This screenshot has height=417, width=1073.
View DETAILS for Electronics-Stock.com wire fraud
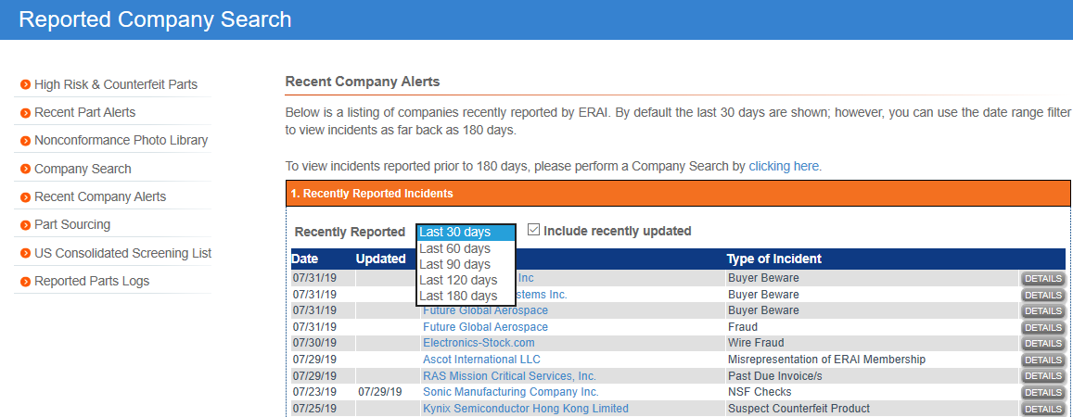point(1042,344)
